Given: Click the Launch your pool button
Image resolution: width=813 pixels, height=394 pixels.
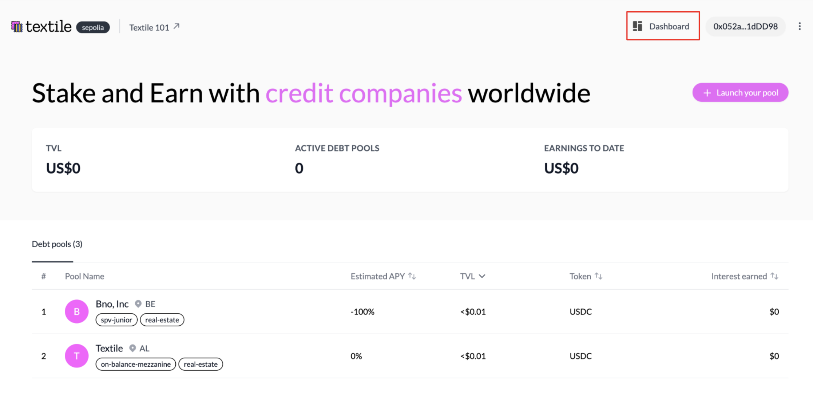Looking at the screenshot, I should (x=740, y=93).
